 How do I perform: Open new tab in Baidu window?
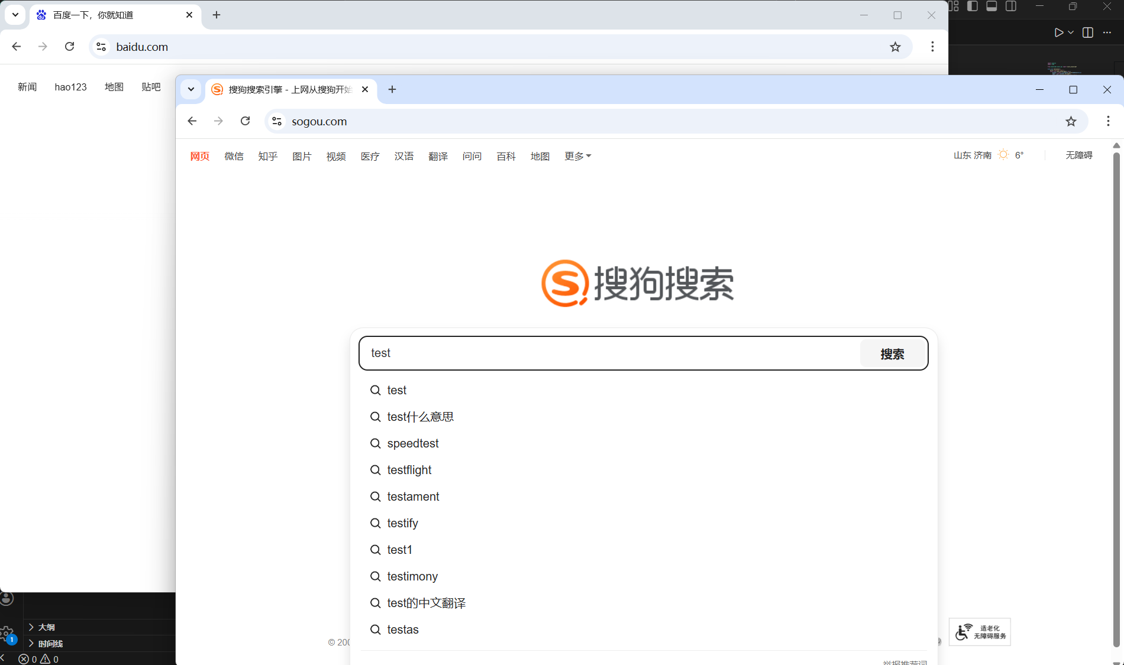(x=217, y=15)
